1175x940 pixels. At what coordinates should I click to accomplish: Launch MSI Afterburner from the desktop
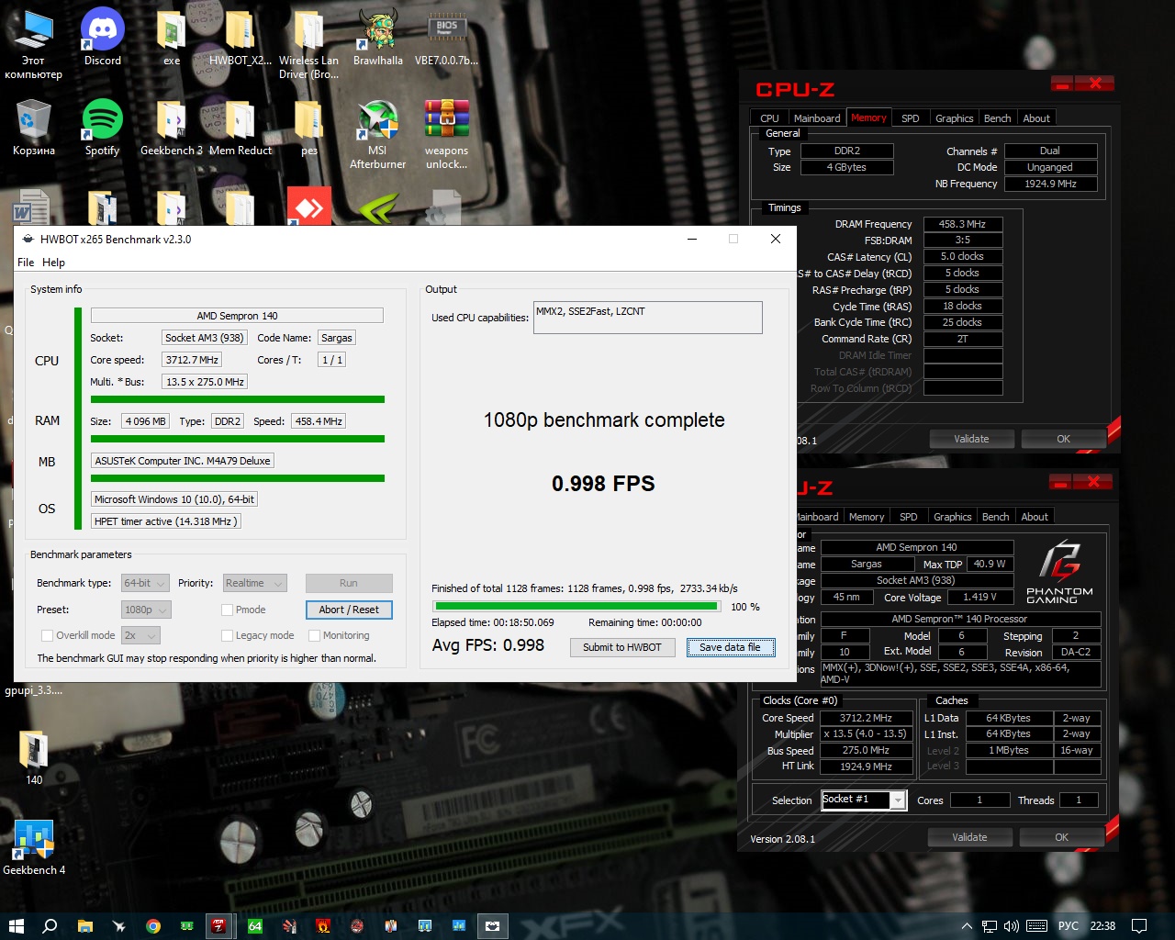click(377, 134)
